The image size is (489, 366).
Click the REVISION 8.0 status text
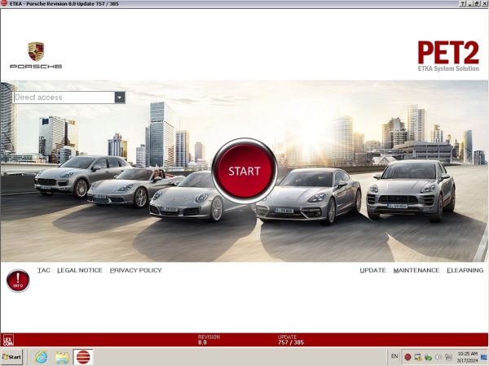(209, 339)
